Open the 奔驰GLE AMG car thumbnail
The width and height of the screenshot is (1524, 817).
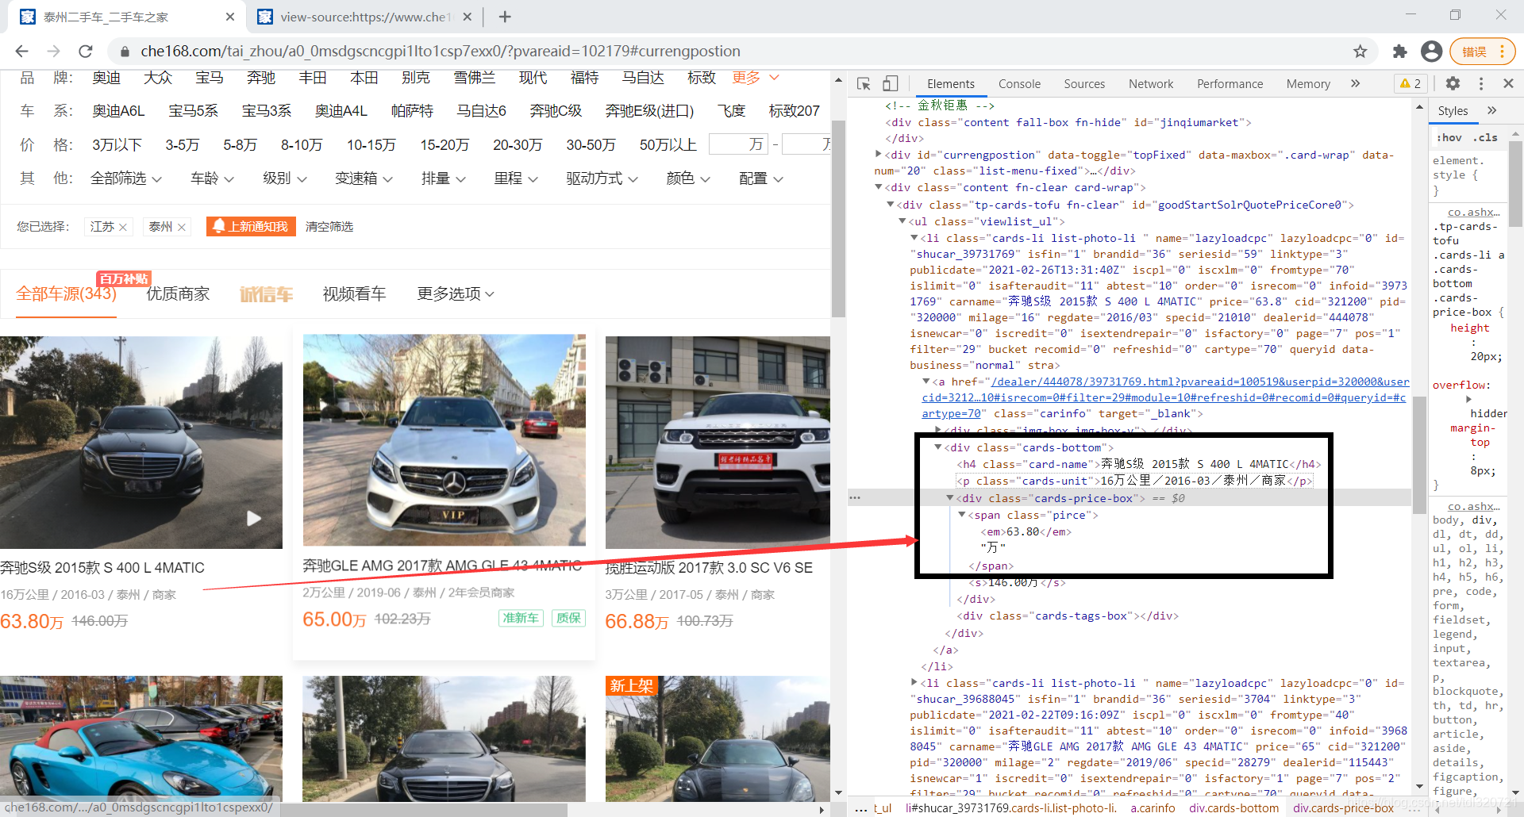click(444, 440)
